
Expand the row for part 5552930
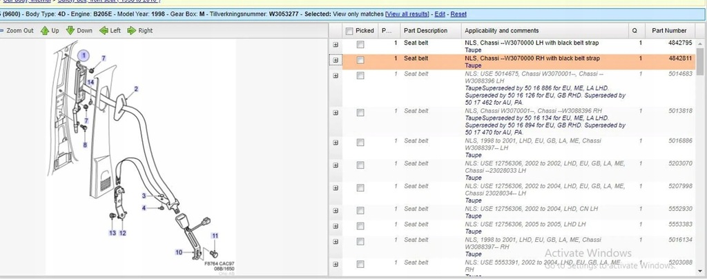pyautogui.click(x=336, y=211)
